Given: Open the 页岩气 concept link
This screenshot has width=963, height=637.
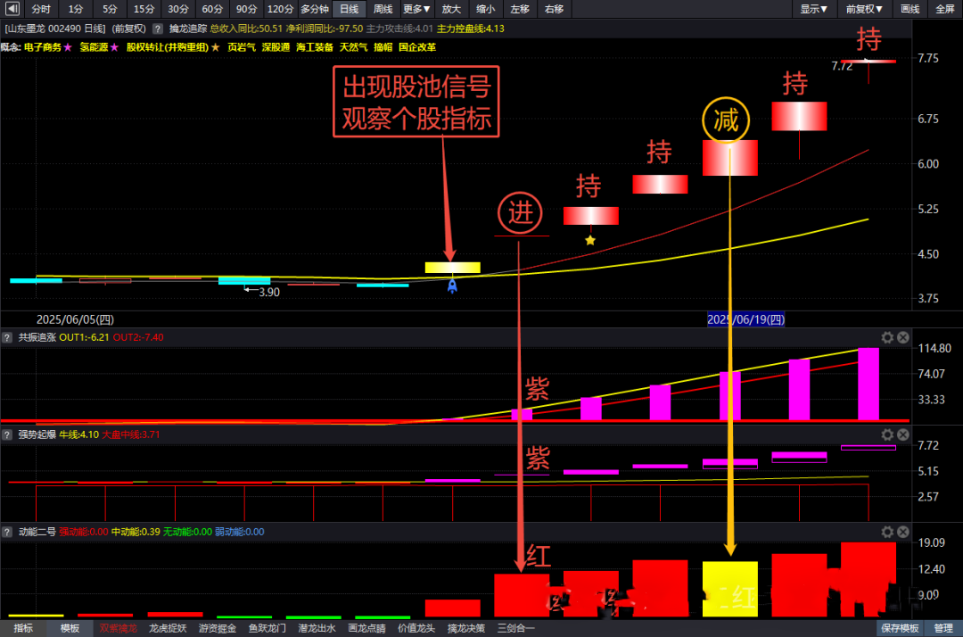Looking at the screenshot, I should coord(242,47).
